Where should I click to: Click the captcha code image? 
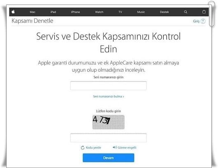coord(109,122)
